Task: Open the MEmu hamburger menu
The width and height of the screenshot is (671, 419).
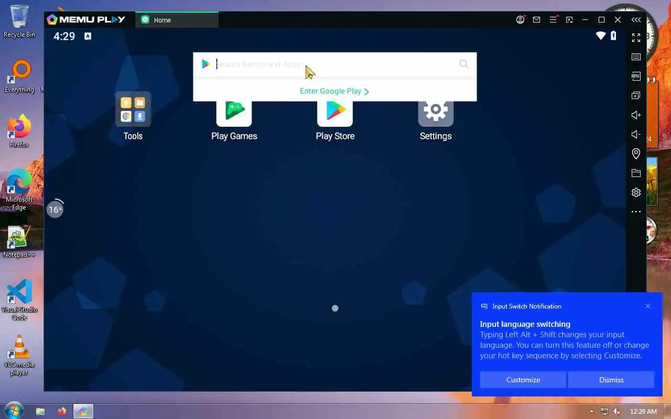Action: click(553, 20)
